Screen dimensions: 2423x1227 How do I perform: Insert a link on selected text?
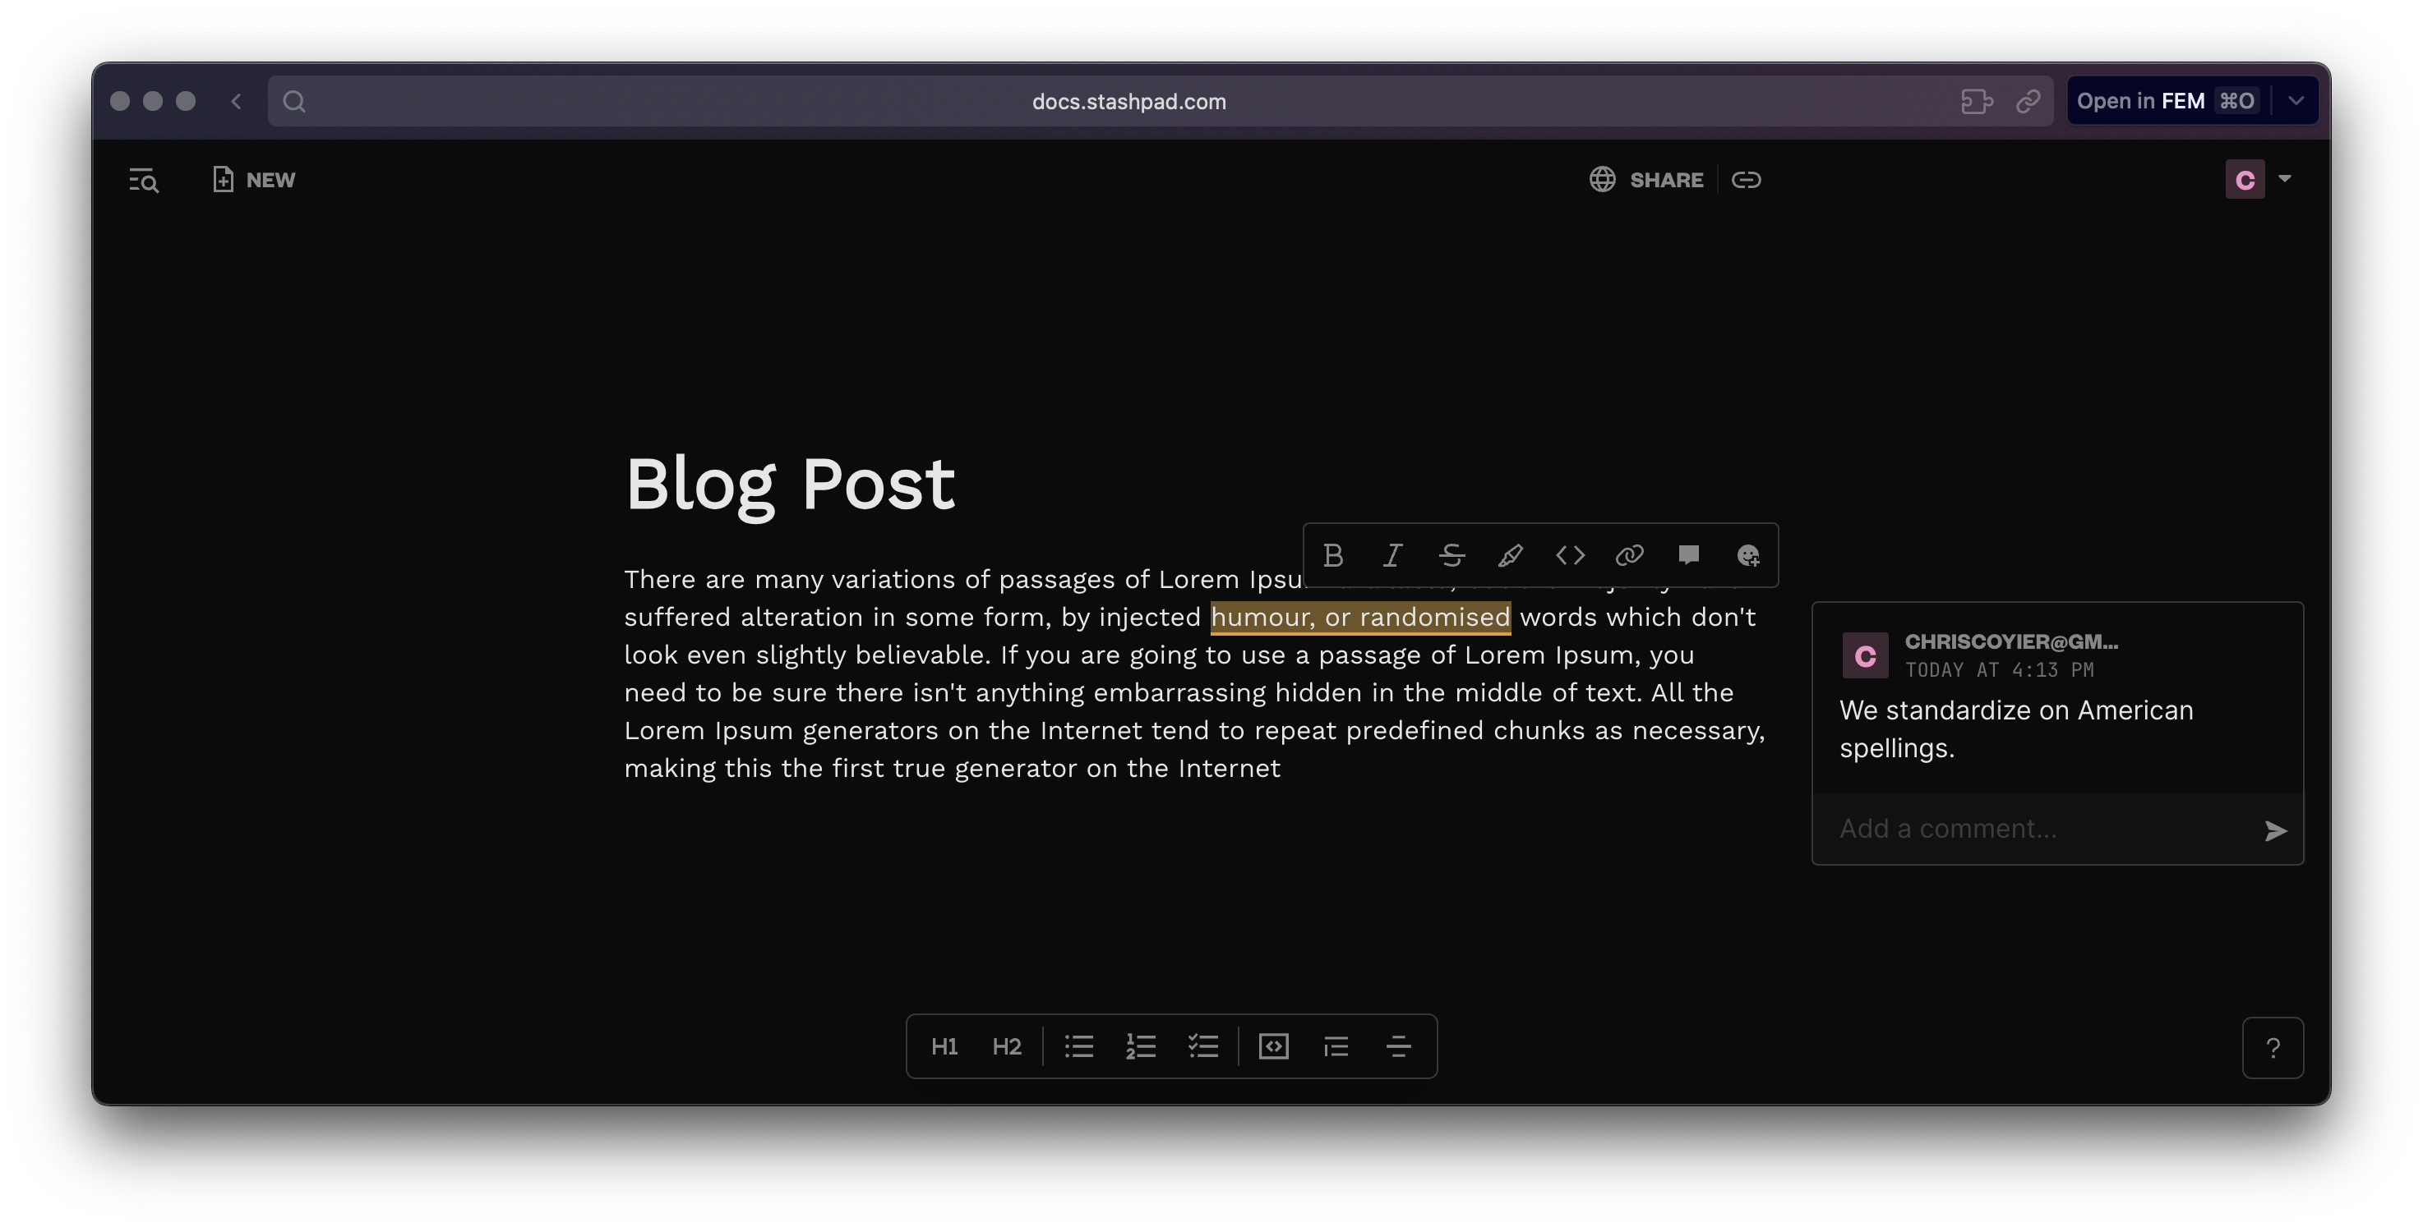pos(1629,556)
